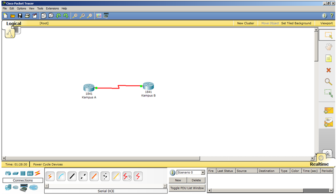Pick the Serial DTE cable

click(x=138, y=176)
